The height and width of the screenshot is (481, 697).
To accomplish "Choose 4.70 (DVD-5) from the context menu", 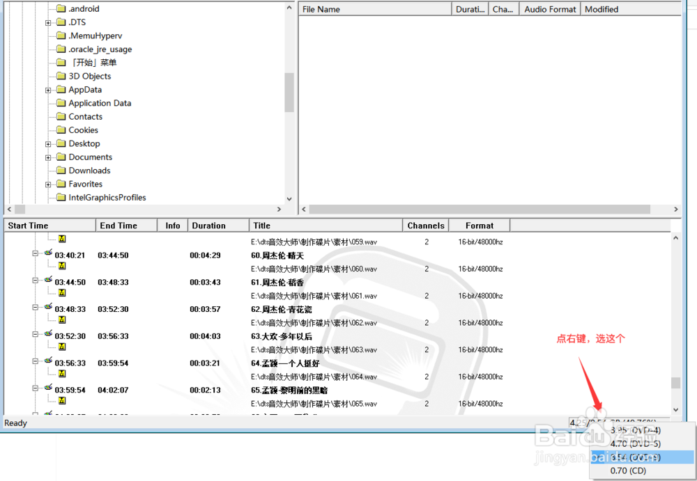I will (x=643, y=443).
